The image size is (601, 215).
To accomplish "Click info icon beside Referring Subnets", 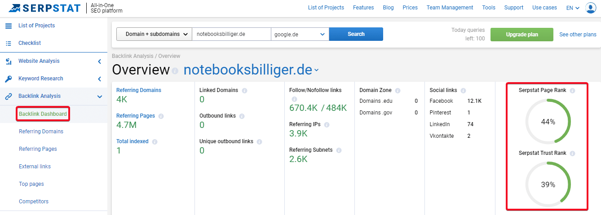I will pyautogui.click(x=339, y=150).
